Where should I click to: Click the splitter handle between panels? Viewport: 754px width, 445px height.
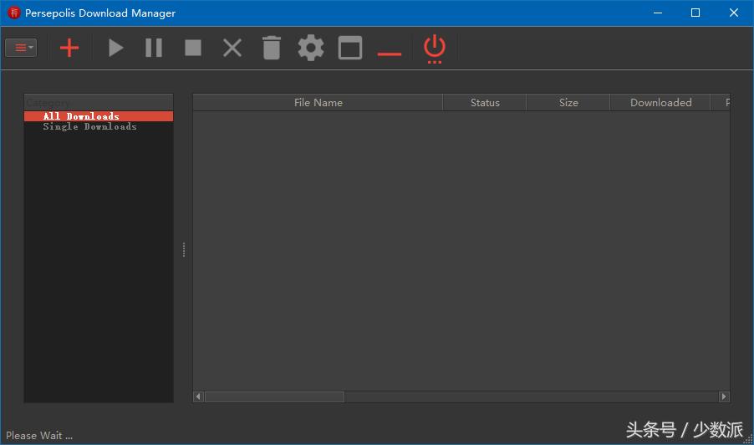click(184, 249)
